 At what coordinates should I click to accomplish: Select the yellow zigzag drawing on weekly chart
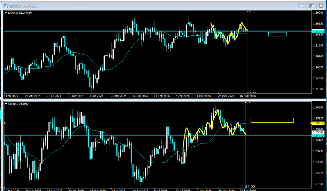[229, 33]
